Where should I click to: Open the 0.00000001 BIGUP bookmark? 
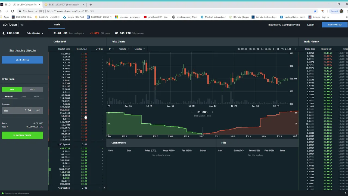(x=99, y=17)
